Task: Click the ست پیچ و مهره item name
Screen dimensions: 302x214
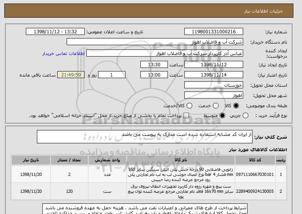Action: click(x=181, y=192)
